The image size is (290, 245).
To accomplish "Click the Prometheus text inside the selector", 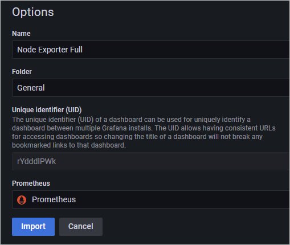I will (x=54, y=199).
